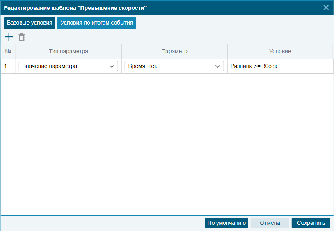Image resolution: width=334 pixels, height=231 pixels.
Task: Click the № column header
Action: click(x=8, y=51)
